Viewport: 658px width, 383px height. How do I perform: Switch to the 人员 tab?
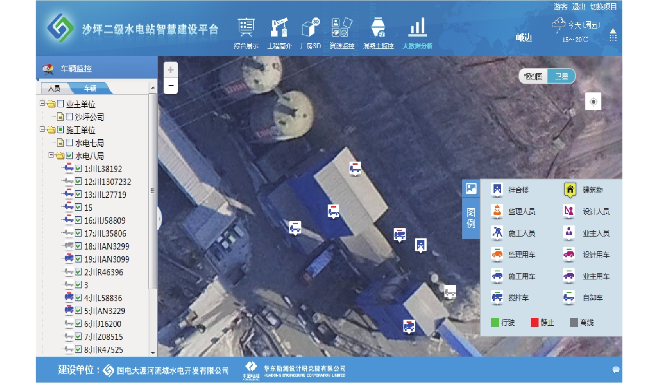point(54,88)
